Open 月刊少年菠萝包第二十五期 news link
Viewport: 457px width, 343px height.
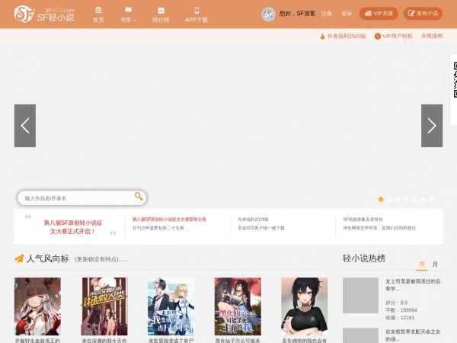(158, 228)
